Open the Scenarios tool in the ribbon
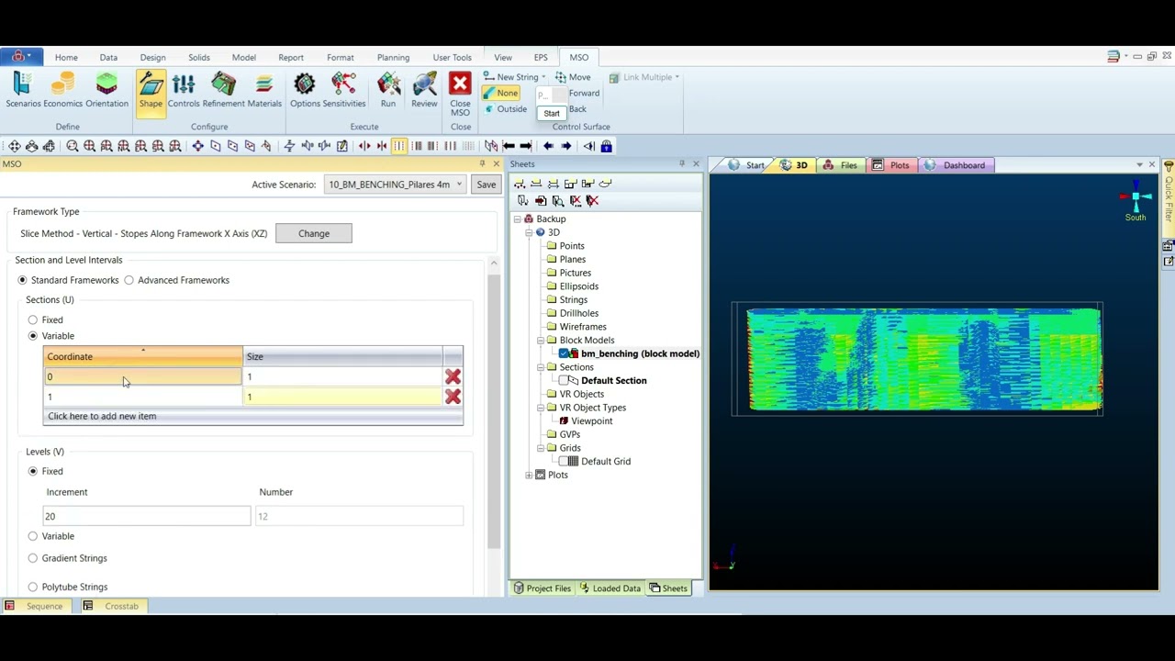This screenshot has height=661, width=1175. [x=23, y=91]
